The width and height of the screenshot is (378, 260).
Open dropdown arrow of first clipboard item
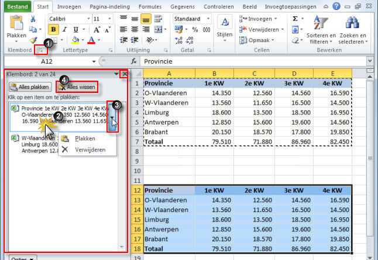(112, 117)
